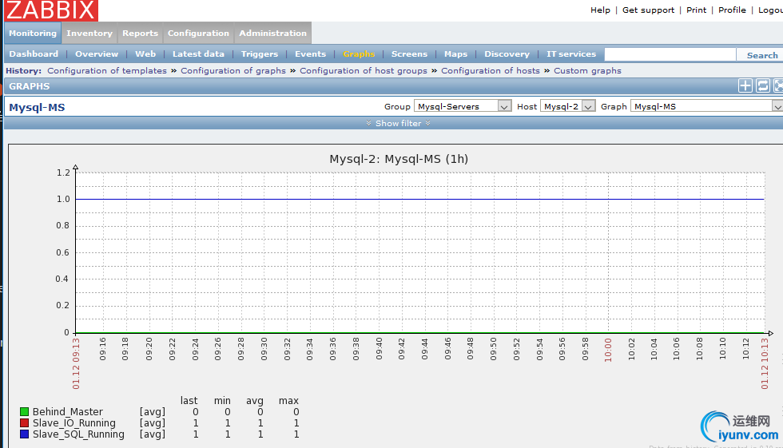
Task: Click the reset/refresh graph icon
Action: coord(762,85)
